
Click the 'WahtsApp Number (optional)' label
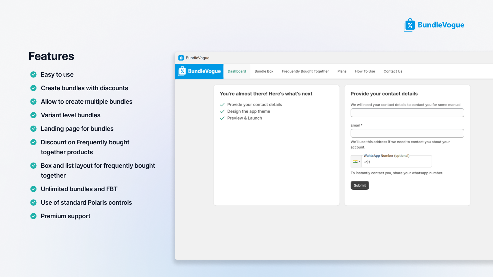[386, 156]
